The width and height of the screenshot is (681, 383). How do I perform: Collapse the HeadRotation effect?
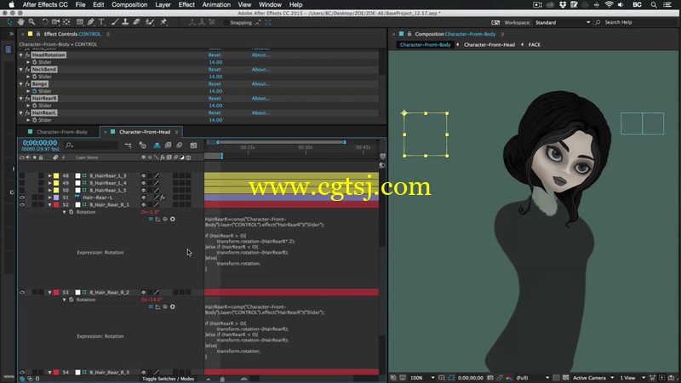pos(20,55)
